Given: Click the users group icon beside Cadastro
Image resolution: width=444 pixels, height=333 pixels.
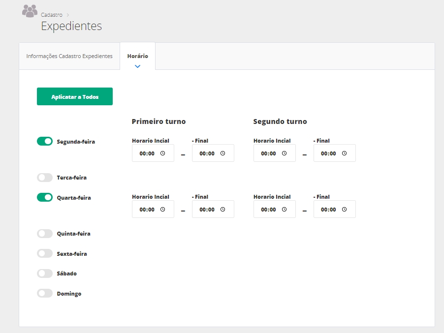Looking at the screenshot, I should (30, 11).
